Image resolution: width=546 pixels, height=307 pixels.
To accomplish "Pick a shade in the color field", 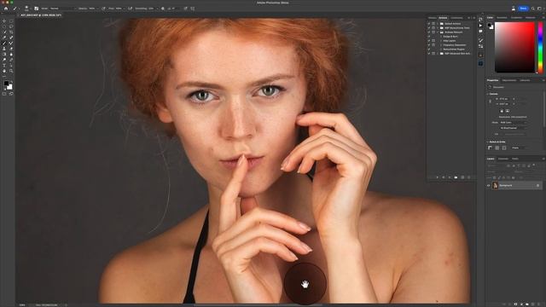I will pyautogui.click(x=514, y=48).
